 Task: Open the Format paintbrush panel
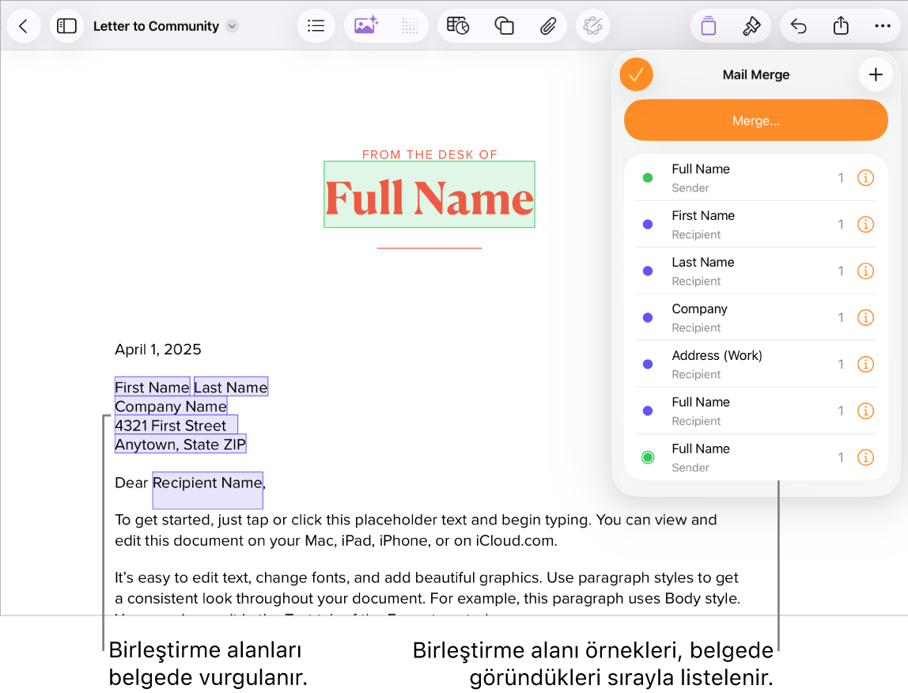751,26
